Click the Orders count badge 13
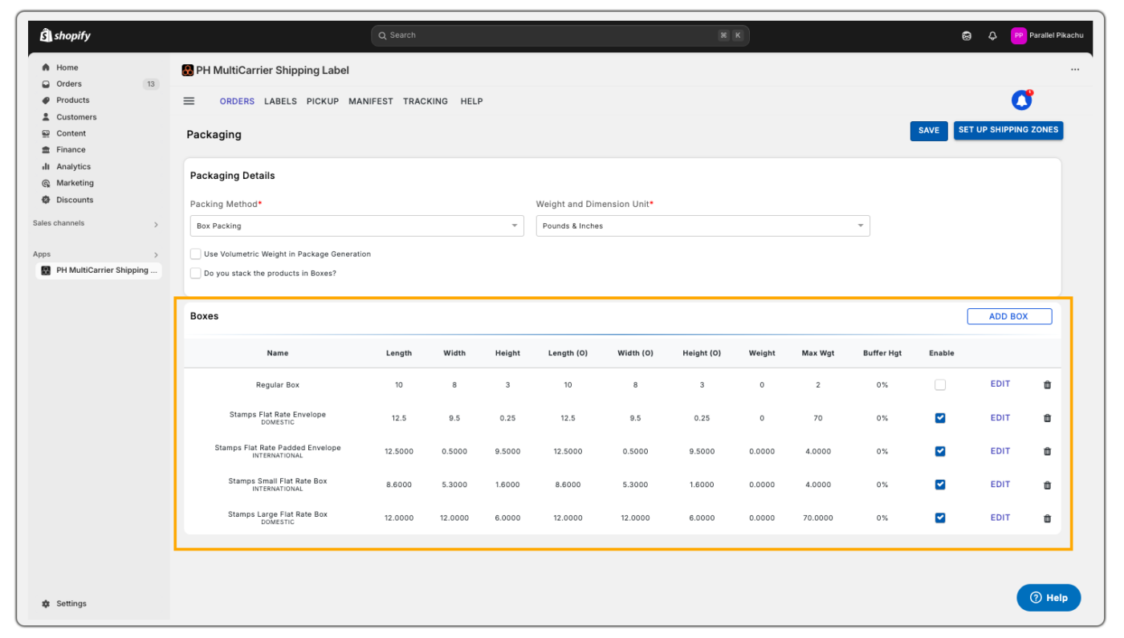The height and width of the screenshot is (638, 1124). [x=151, y=83]
